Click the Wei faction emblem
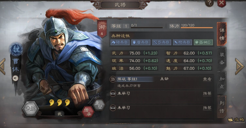This screenshot has height=128, width=246. [x=16, y=49]
